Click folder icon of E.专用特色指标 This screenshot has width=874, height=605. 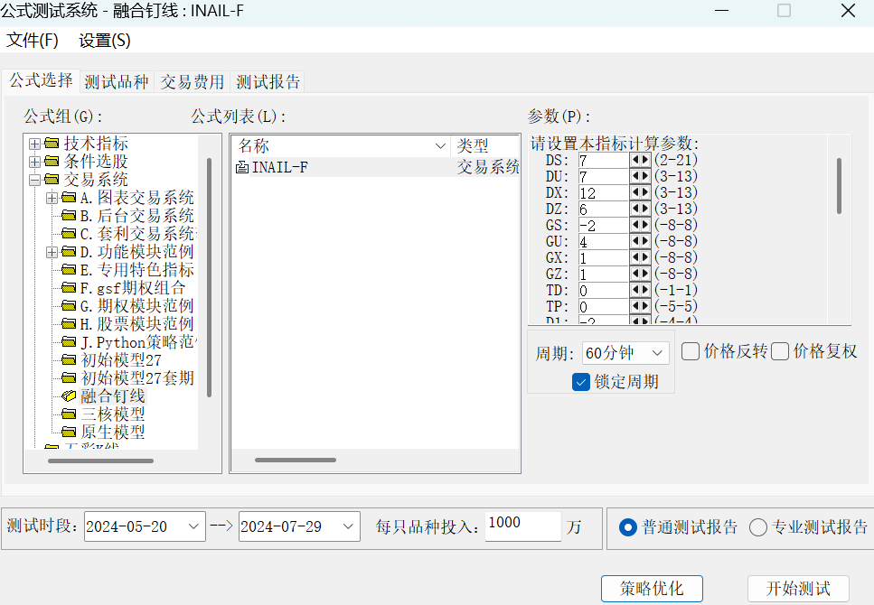69,270
